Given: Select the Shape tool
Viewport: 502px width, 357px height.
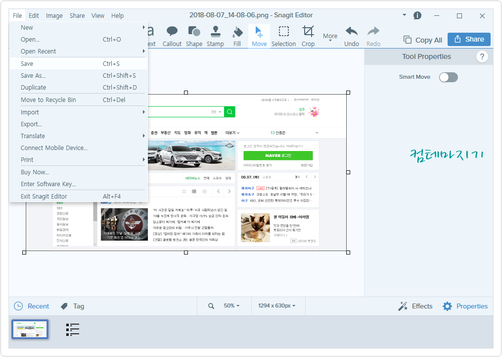Looking at the screenshot, I should click(194, 36).
